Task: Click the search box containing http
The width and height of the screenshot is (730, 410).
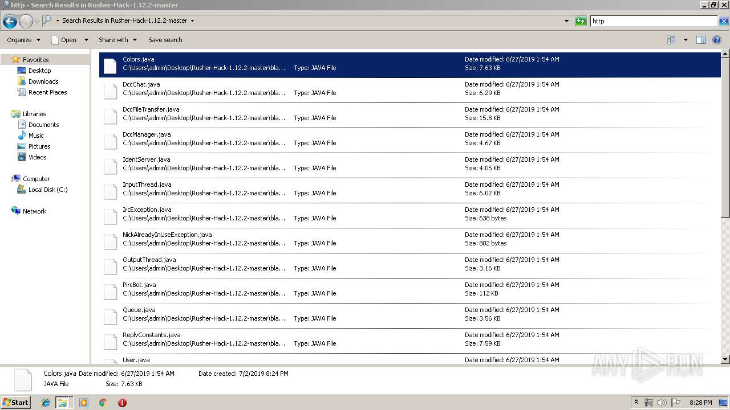Action: pyautogui.click(x=654, y=21)
